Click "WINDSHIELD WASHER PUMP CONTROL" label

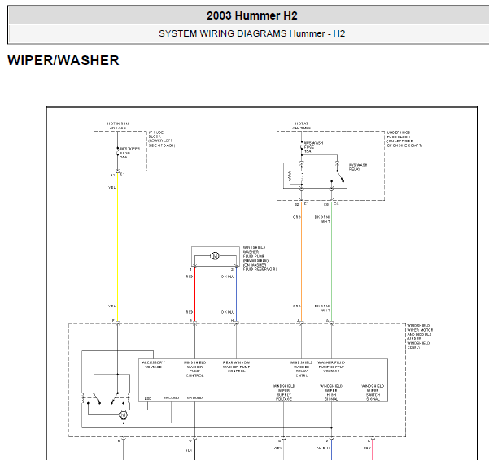pos(195,369)
